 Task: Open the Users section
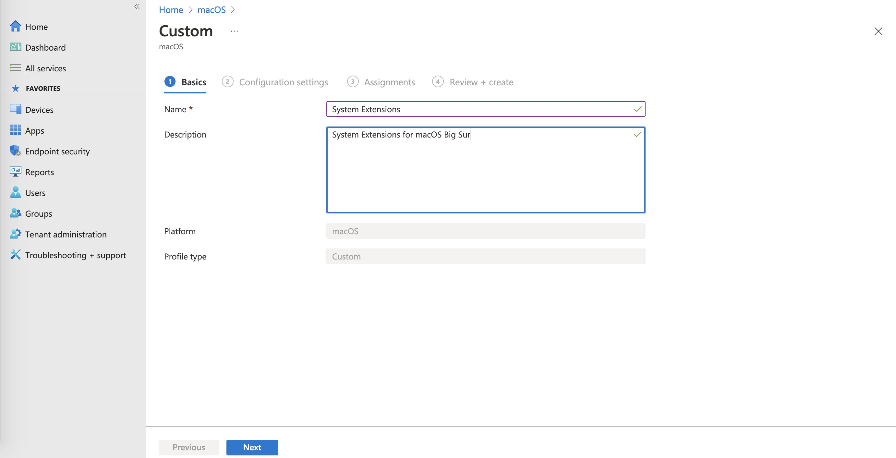click(35, 193)
